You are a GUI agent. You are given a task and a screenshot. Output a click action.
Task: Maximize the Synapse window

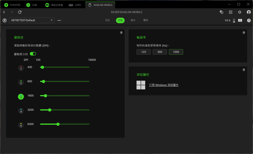point(239,4)
